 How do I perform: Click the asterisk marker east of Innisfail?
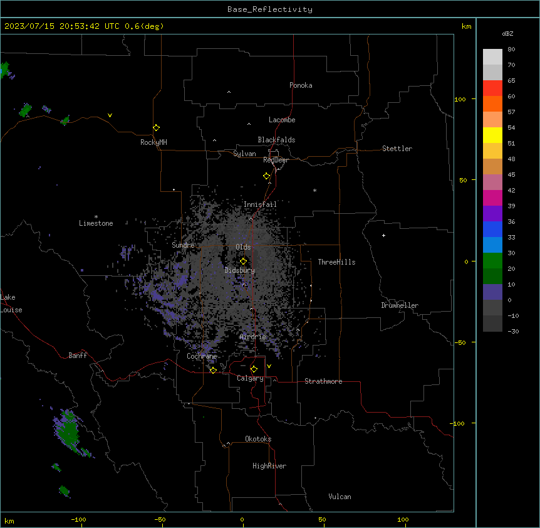click(314, 190)
